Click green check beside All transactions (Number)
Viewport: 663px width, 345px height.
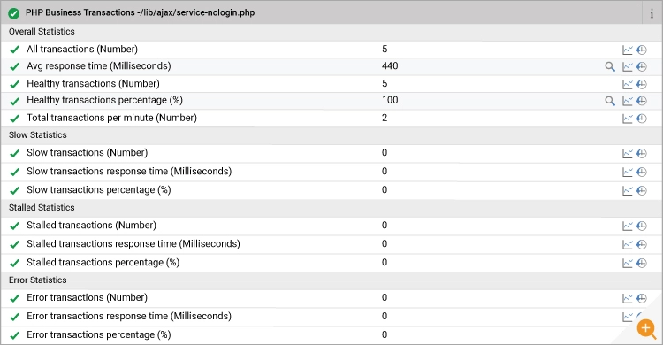click(15, 50)
